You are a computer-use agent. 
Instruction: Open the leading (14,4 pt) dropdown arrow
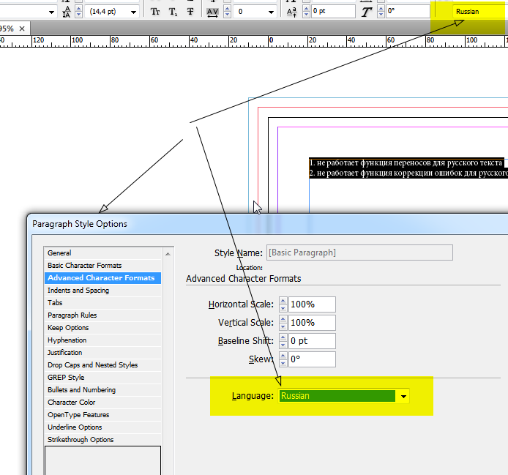[133, 12]
